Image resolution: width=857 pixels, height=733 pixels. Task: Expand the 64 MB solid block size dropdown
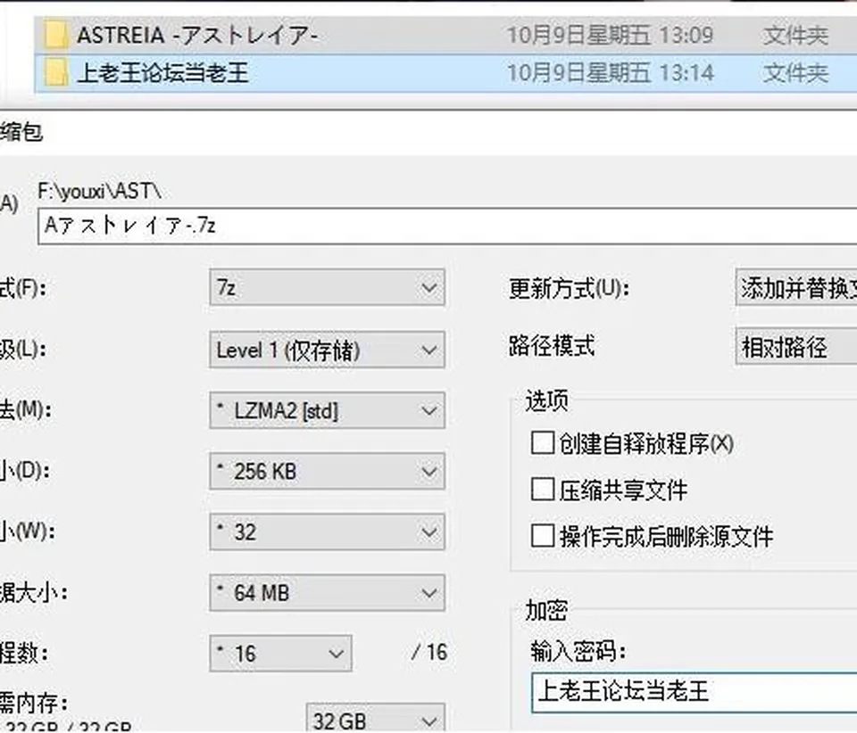(327, 592)
